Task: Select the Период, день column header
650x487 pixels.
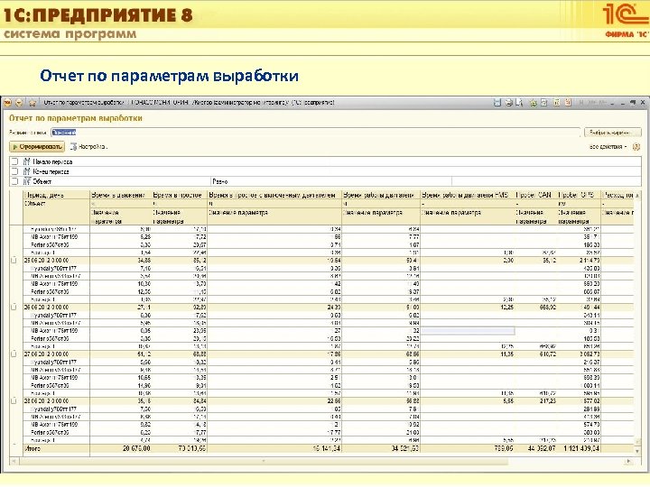Action: coord(56,195)
